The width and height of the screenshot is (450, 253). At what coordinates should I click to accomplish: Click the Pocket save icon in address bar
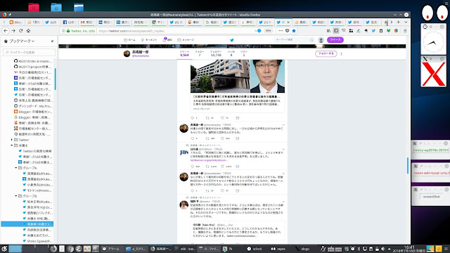288,31
